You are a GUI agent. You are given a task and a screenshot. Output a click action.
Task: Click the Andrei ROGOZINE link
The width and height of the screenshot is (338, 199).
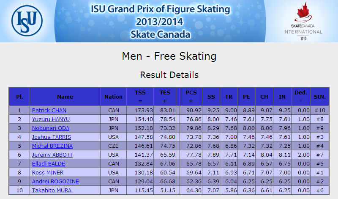pyautogui.click(x=56, y=181)
